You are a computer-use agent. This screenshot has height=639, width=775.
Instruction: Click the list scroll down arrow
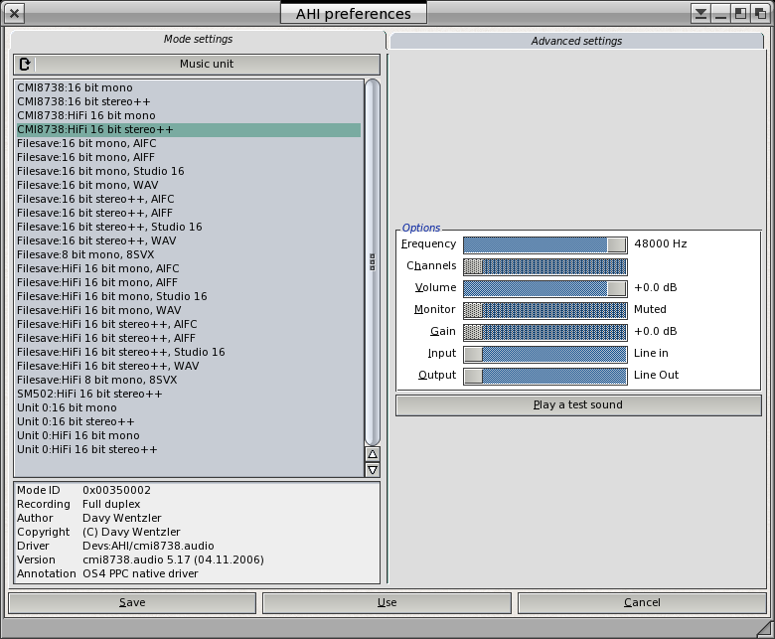(x=373, y=470)
